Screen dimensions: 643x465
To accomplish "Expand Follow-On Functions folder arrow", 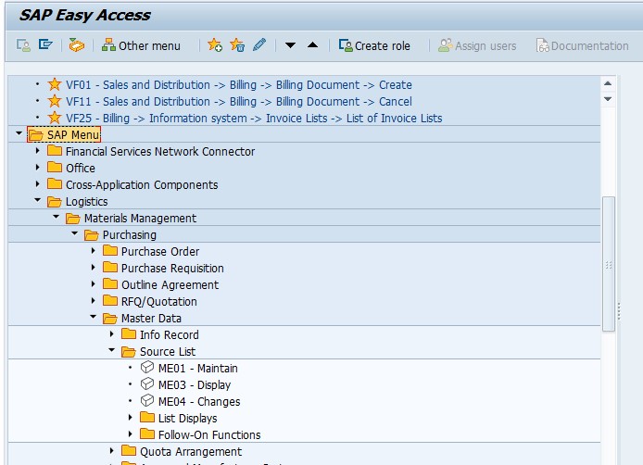I will pyautogui.click(x=130, y=434).
